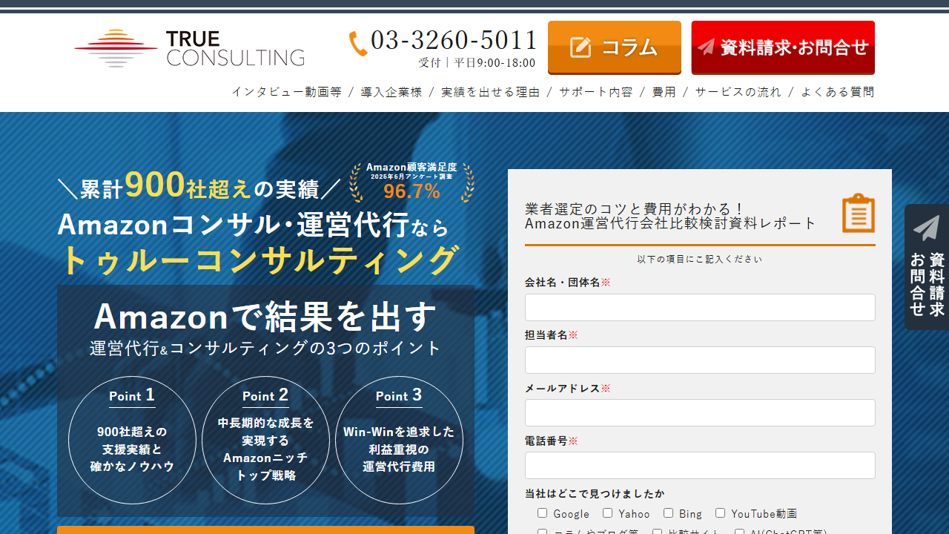Open the floating side 資料請求 お問合せ tab
The height and width of the screenshot is (534, 949).
tap(927, 267)
